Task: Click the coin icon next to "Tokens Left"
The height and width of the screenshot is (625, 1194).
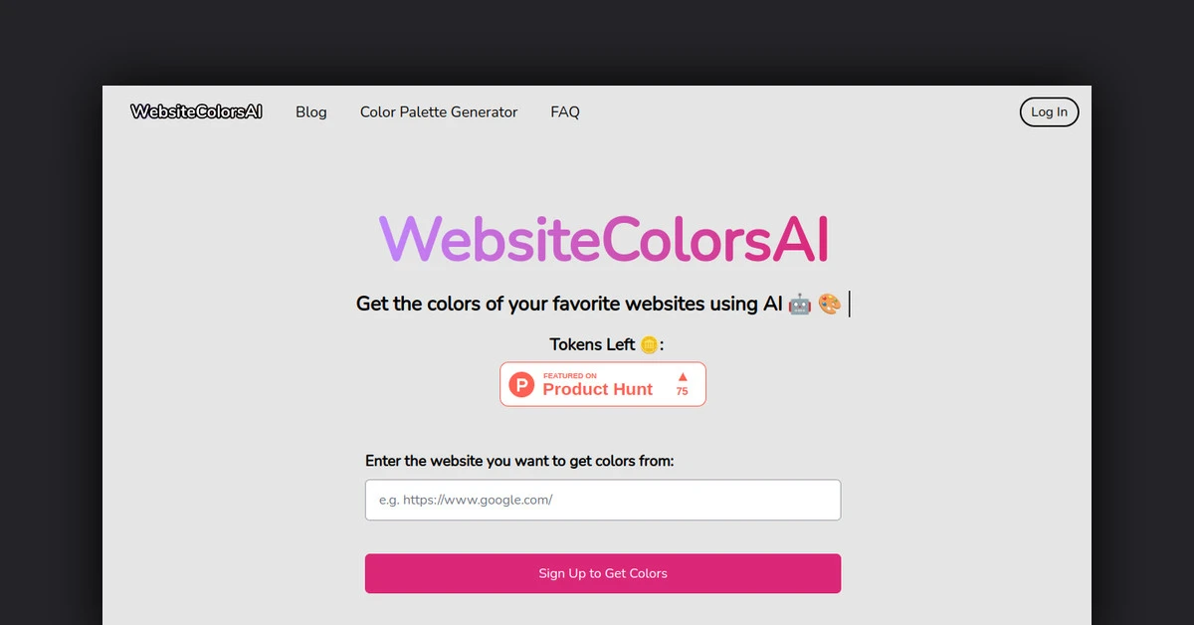Action: (649, 344)
